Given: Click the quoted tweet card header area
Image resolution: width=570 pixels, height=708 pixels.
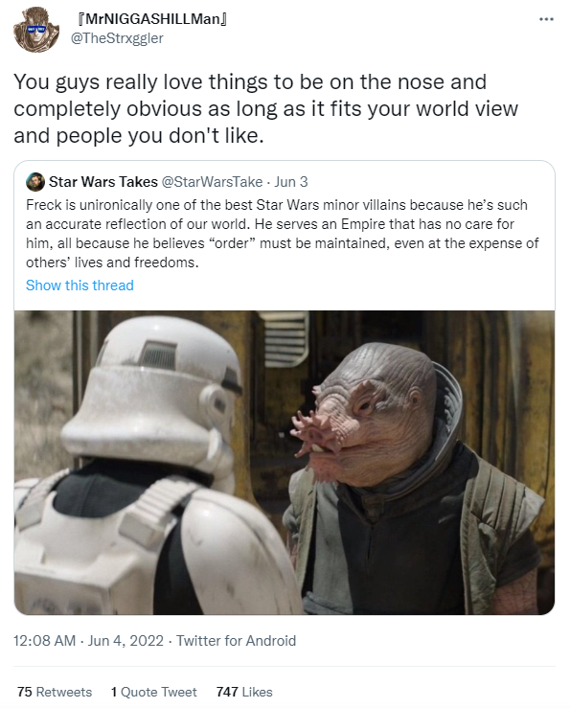Looking at the screenshot, I should point(285,182).
